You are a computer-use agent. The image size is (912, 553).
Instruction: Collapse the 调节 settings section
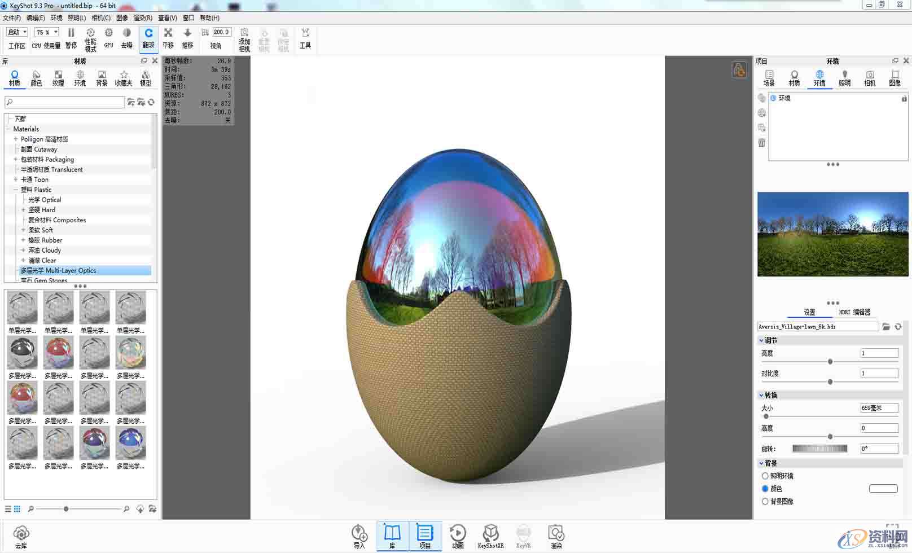[762, 340]
